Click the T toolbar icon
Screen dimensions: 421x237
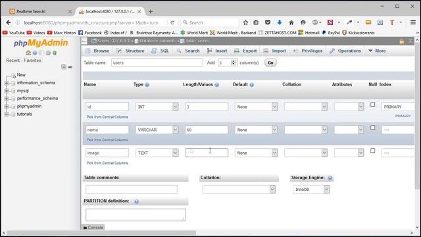(392, 22)
